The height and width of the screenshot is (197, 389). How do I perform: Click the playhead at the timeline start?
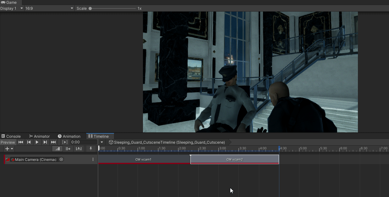(99, 148)
